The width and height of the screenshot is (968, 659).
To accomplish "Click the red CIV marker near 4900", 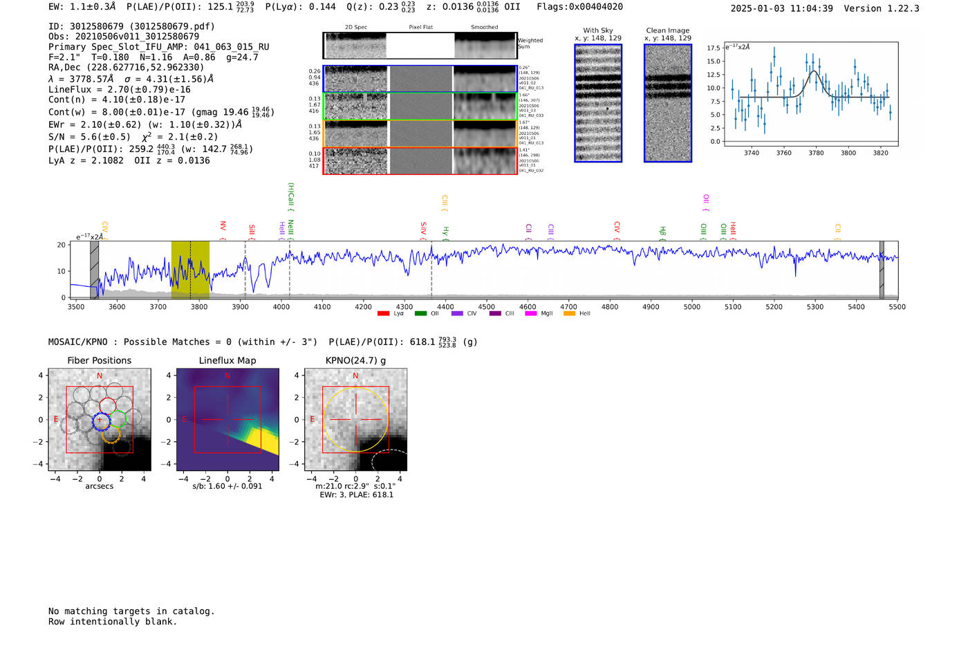I will [617, 230].
